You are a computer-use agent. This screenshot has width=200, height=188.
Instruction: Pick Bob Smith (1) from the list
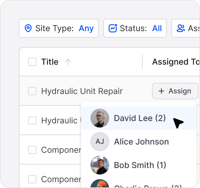click(x=139, y=165)
